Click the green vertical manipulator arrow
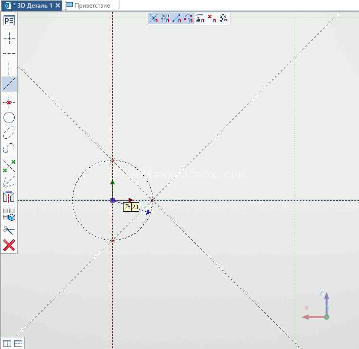This screenshot has width=359, height=349. [112, 182]
